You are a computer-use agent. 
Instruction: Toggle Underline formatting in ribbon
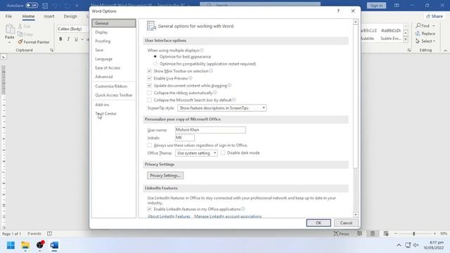pyautogui.click(x=76, y=39)
